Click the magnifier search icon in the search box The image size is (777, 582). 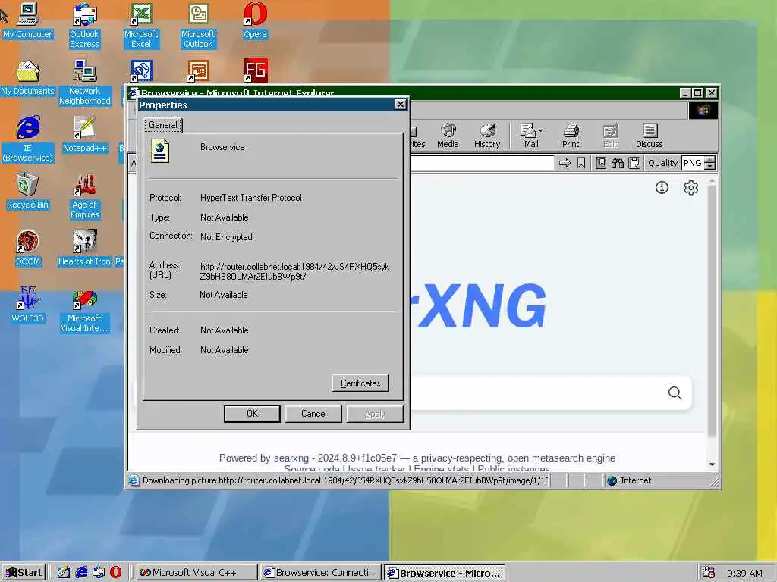pos(675,393)
